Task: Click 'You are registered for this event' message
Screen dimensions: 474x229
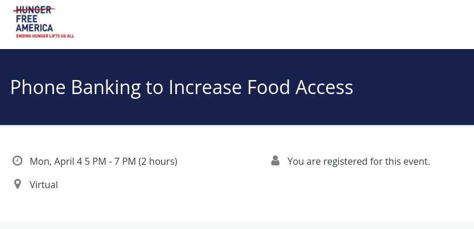Action: [x=358, y=161]
